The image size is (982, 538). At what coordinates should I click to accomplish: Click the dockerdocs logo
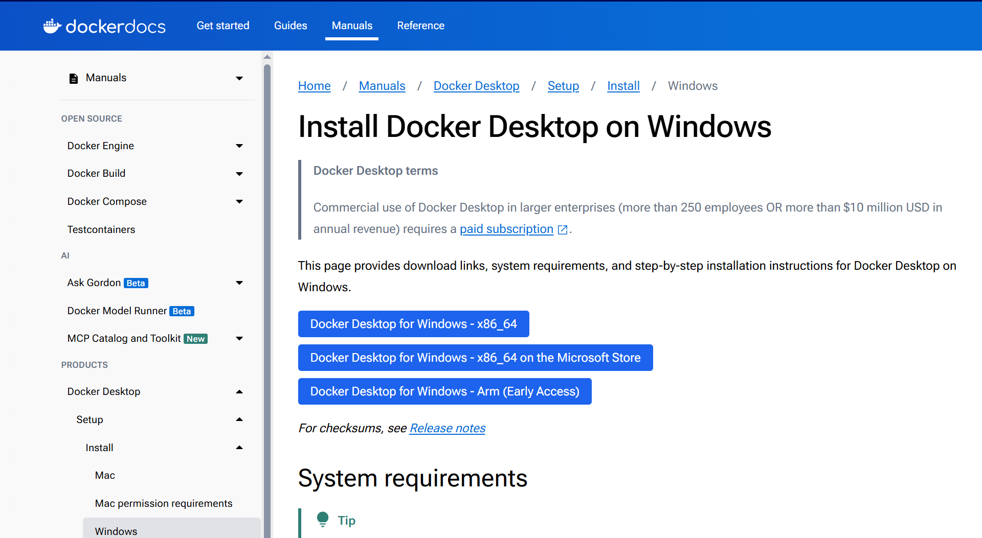pos(104,26)
